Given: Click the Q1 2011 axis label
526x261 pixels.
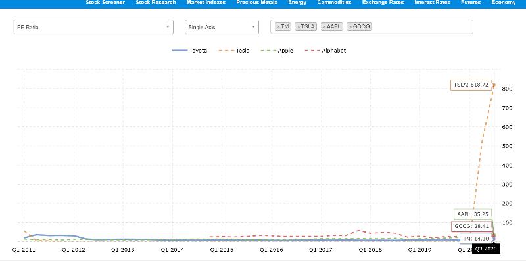Looking at the screenshot, I should coord(24,250).
